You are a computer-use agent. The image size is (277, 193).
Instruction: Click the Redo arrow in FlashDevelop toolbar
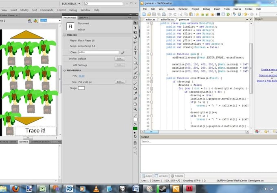(x=175, y=14)
